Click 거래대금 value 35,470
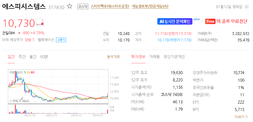Image resolution: width=253 pixels, height=122 pixels. 243,40
